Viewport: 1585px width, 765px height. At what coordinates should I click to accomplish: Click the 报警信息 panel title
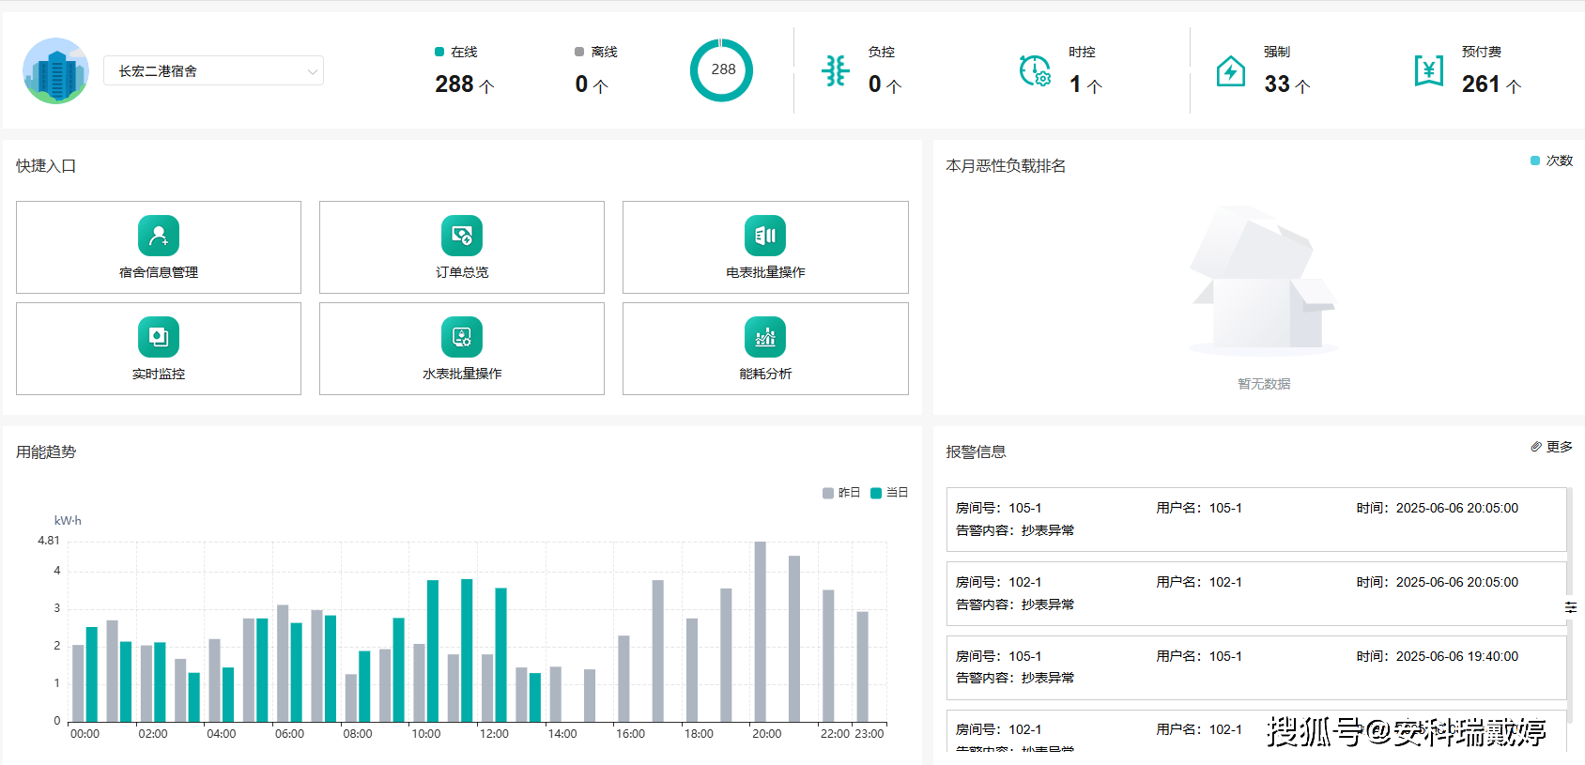976,452
